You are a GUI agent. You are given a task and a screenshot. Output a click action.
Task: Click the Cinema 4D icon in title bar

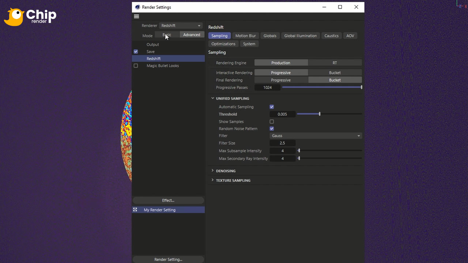(137, 7)
